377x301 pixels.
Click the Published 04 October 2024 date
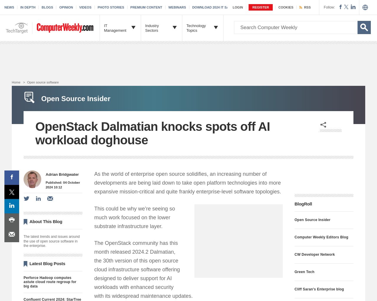click(63, 185)
